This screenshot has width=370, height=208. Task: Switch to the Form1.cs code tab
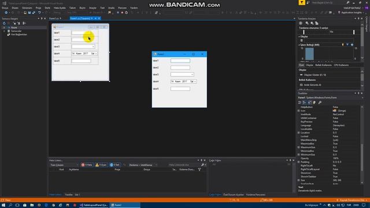54,18
